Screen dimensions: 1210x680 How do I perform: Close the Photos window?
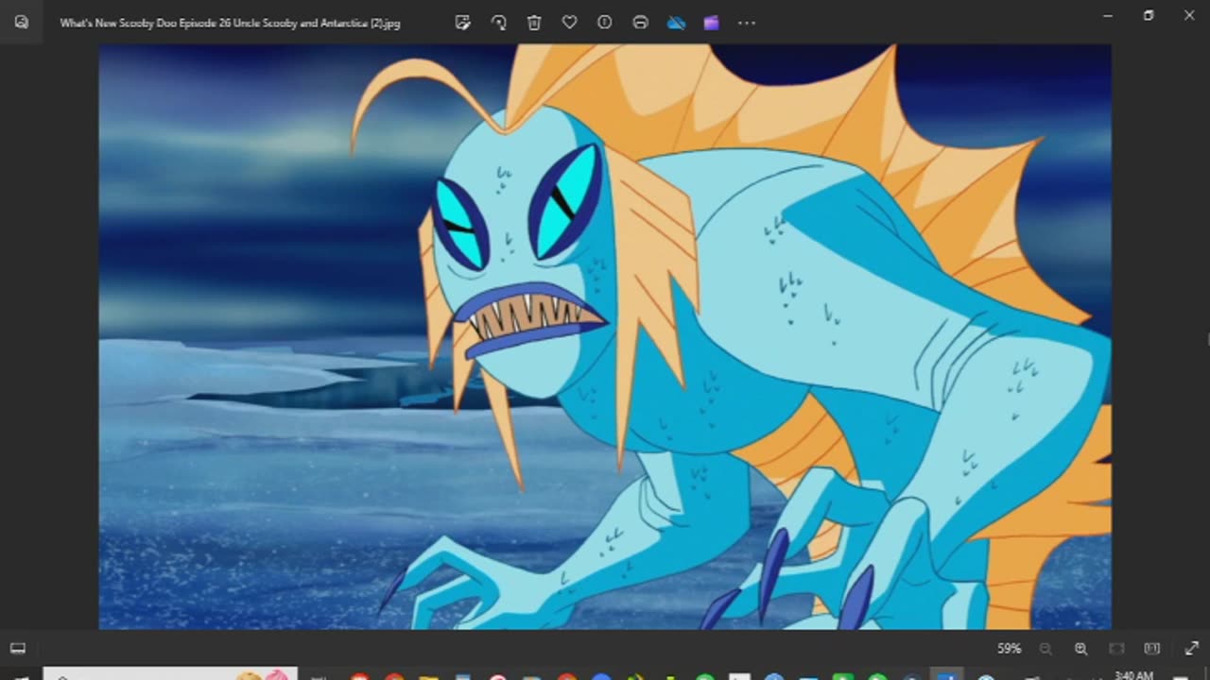tap(1189, 15)
